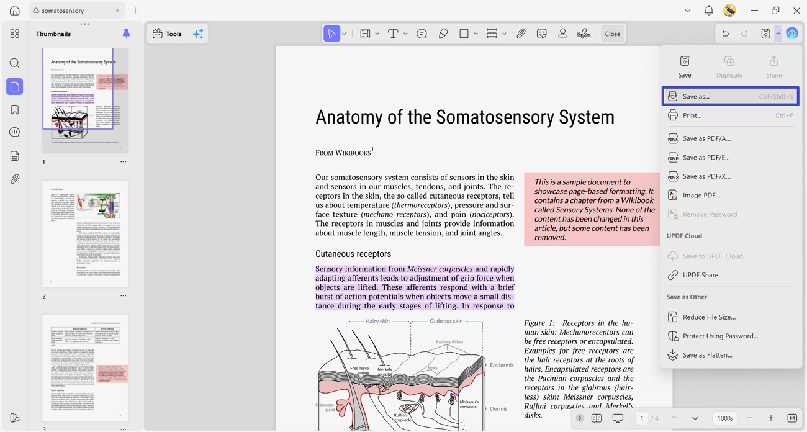Open the user account avatar
This screenshot has height=432, width=807.
tap(730, 11)
